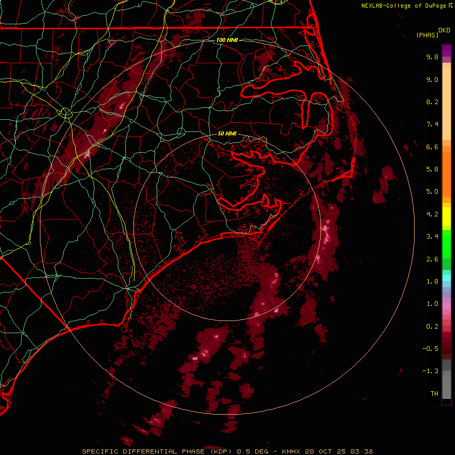Image resolution: width=455 pixels, height=455 pixels.
Task: Click the TH threshold label on scale
Action: tap(434, 394)
